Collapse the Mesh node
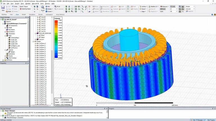216x121 pixels. click(5, 36)
